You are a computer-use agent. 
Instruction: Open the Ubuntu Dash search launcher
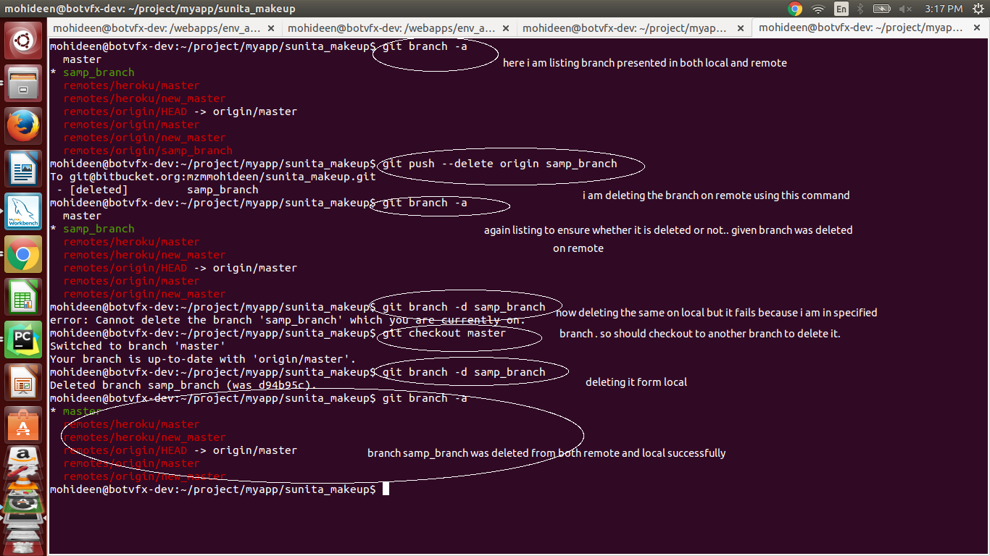24,41
